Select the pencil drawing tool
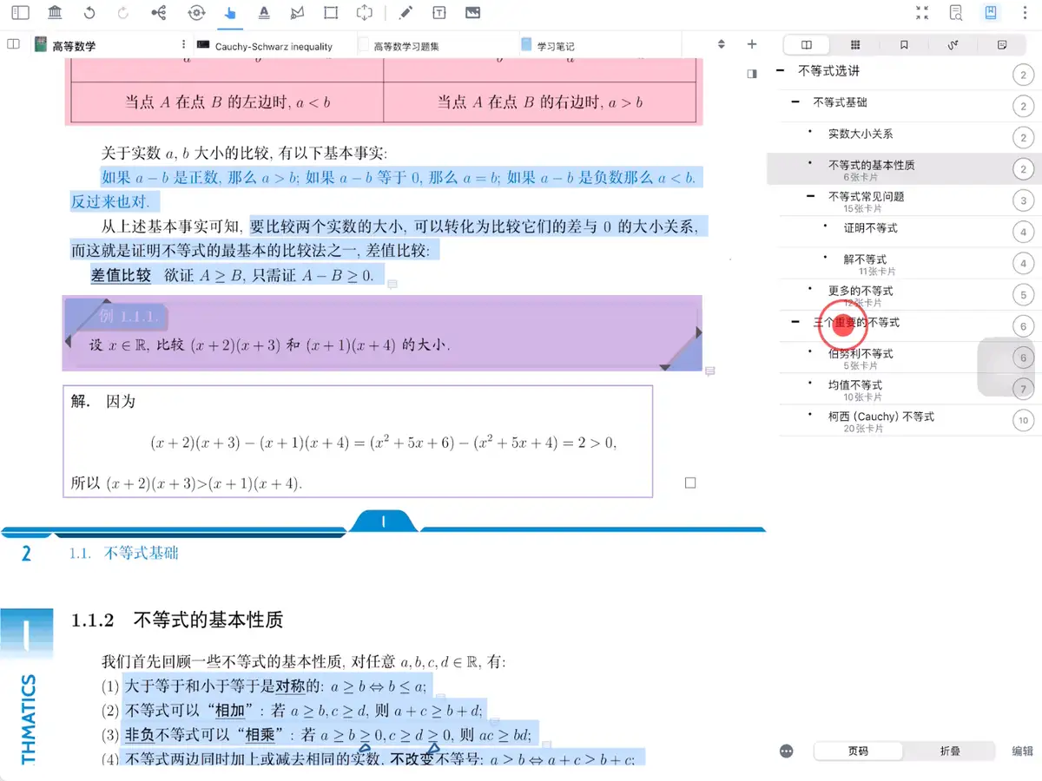 (x=406, y=13)
